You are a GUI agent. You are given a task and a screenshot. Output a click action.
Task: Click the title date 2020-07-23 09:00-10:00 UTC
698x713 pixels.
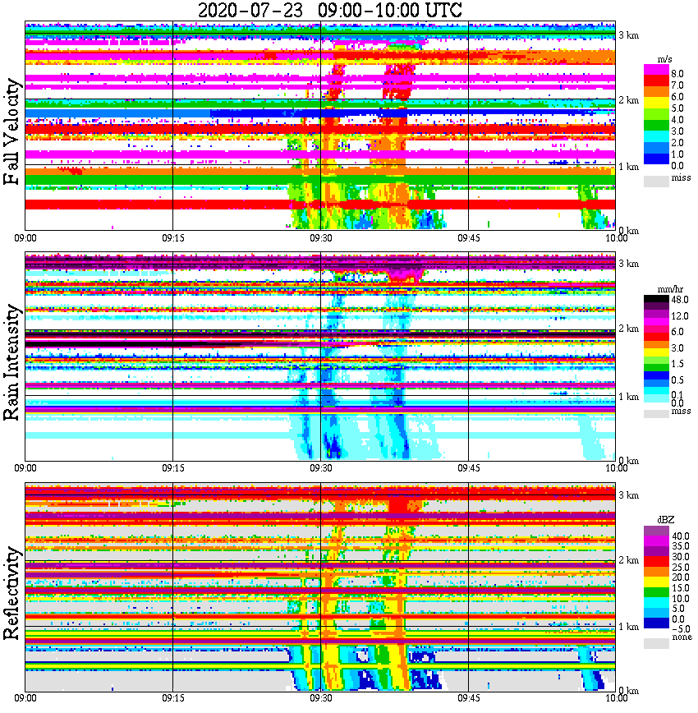coord(329,10)
